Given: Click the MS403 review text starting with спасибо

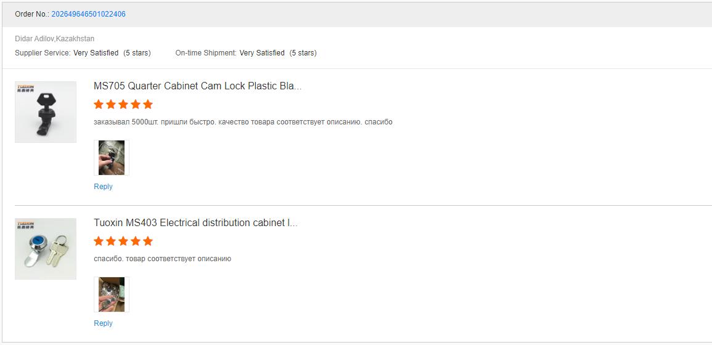Looking at the screenshot, I should tap(162, 259).
